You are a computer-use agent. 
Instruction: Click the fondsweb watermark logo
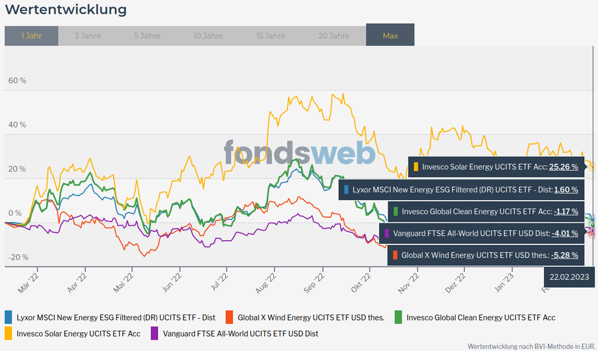300,153
